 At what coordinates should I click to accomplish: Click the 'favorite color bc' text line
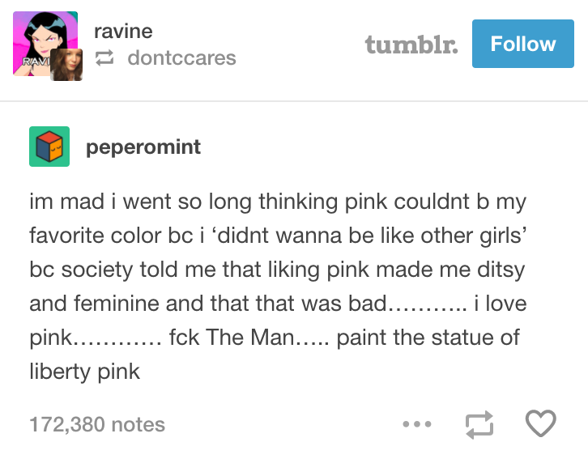(x=278, y=236)
